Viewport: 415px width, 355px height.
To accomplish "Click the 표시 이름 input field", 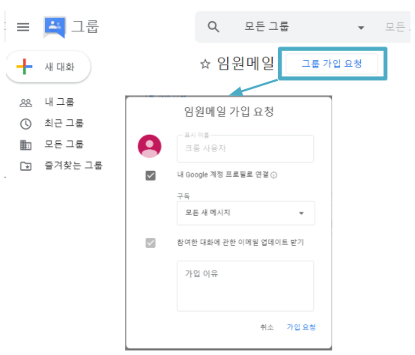I will 246,148.
